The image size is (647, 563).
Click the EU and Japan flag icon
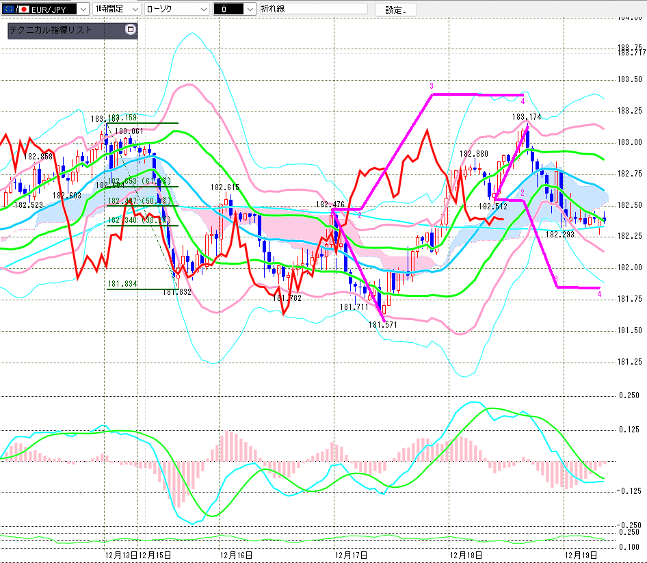pos(14,9)
